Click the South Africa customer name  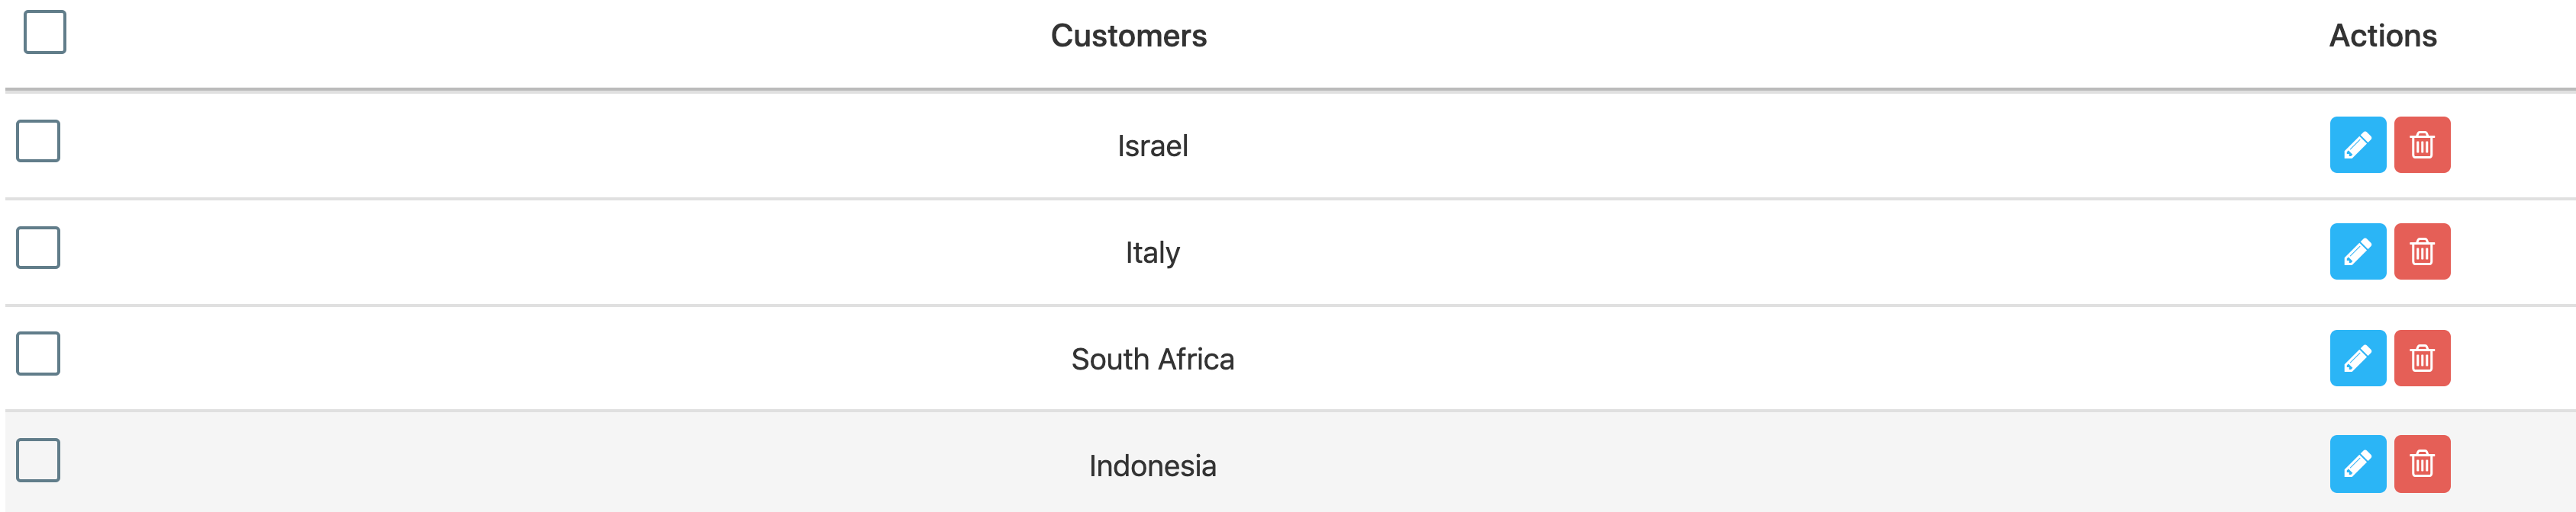pyautogui.click(x=1152, y=360)
